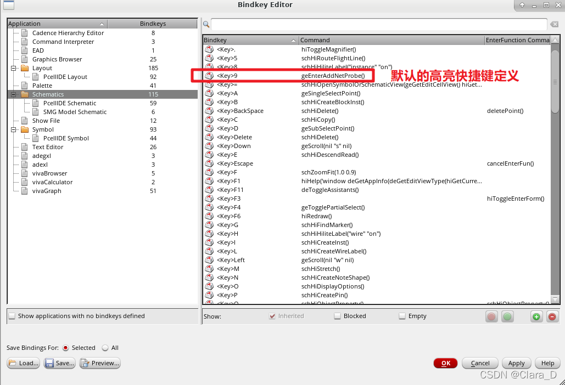Click the Apply button
This screenshot has width=565, height=385.
516,363
